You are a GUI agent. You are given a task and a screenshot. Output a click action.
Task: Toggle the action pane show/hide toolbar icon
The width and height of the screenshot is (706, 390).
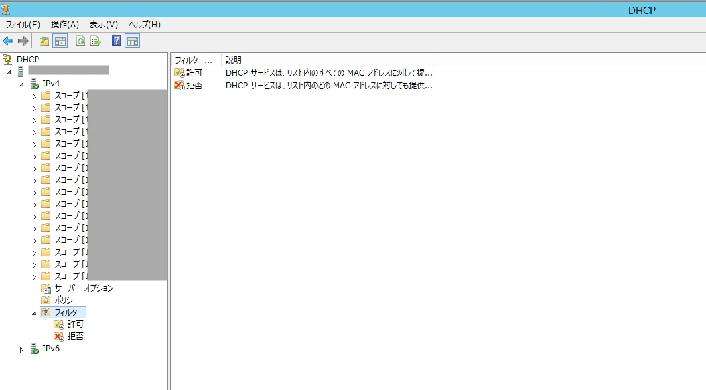click(133, 41)
